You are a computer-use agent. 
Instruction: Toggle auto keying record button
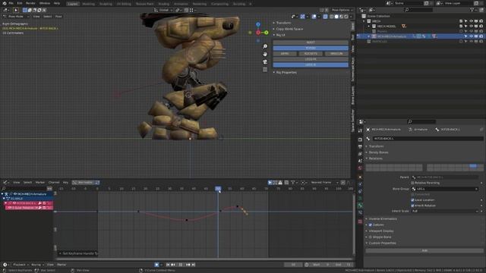pos(156,265)
